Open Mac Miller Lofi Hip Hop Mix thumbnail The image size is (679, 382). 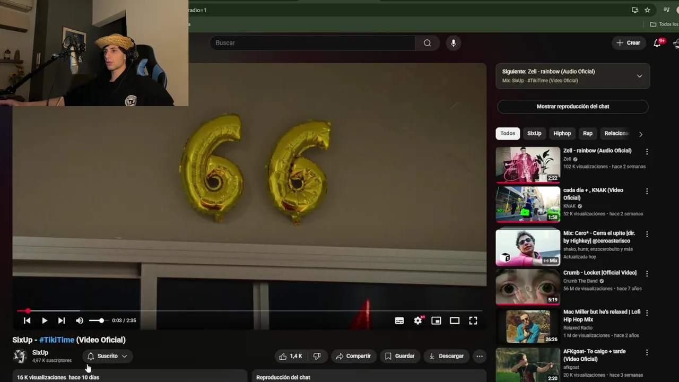pyautogui.click(x=528, y=326)
